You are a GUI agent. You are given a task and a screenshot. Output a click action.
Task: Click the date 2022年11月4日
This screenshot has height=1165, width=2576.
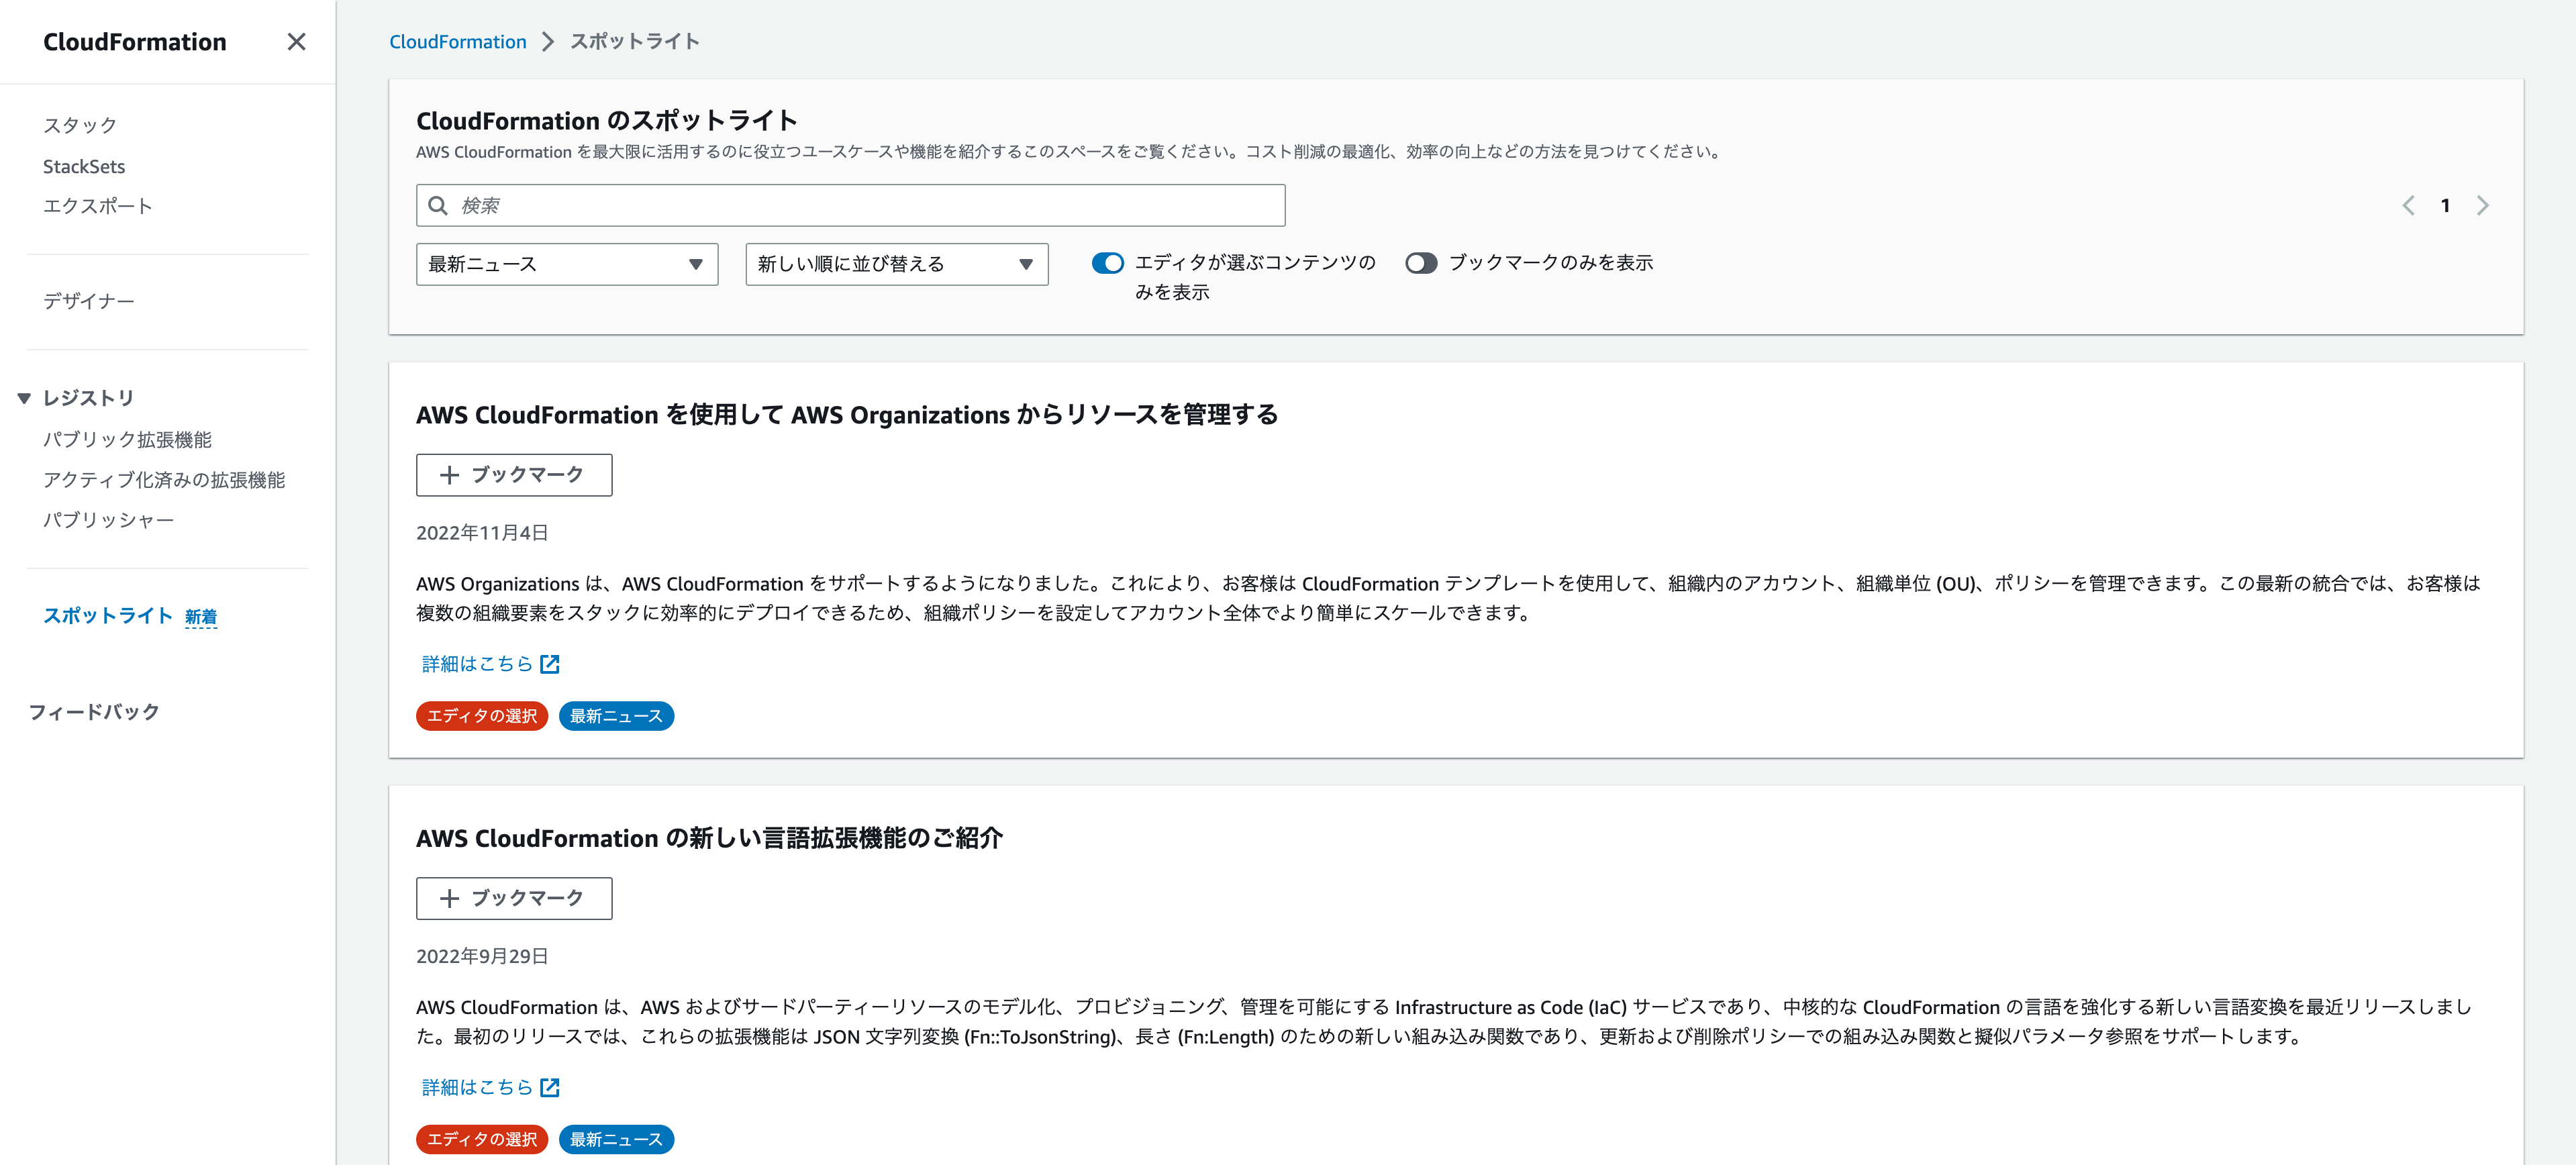[x=482, y=533]
